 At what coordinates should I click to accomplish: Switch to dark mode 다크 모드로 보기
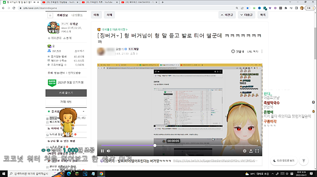coord(284,161)
